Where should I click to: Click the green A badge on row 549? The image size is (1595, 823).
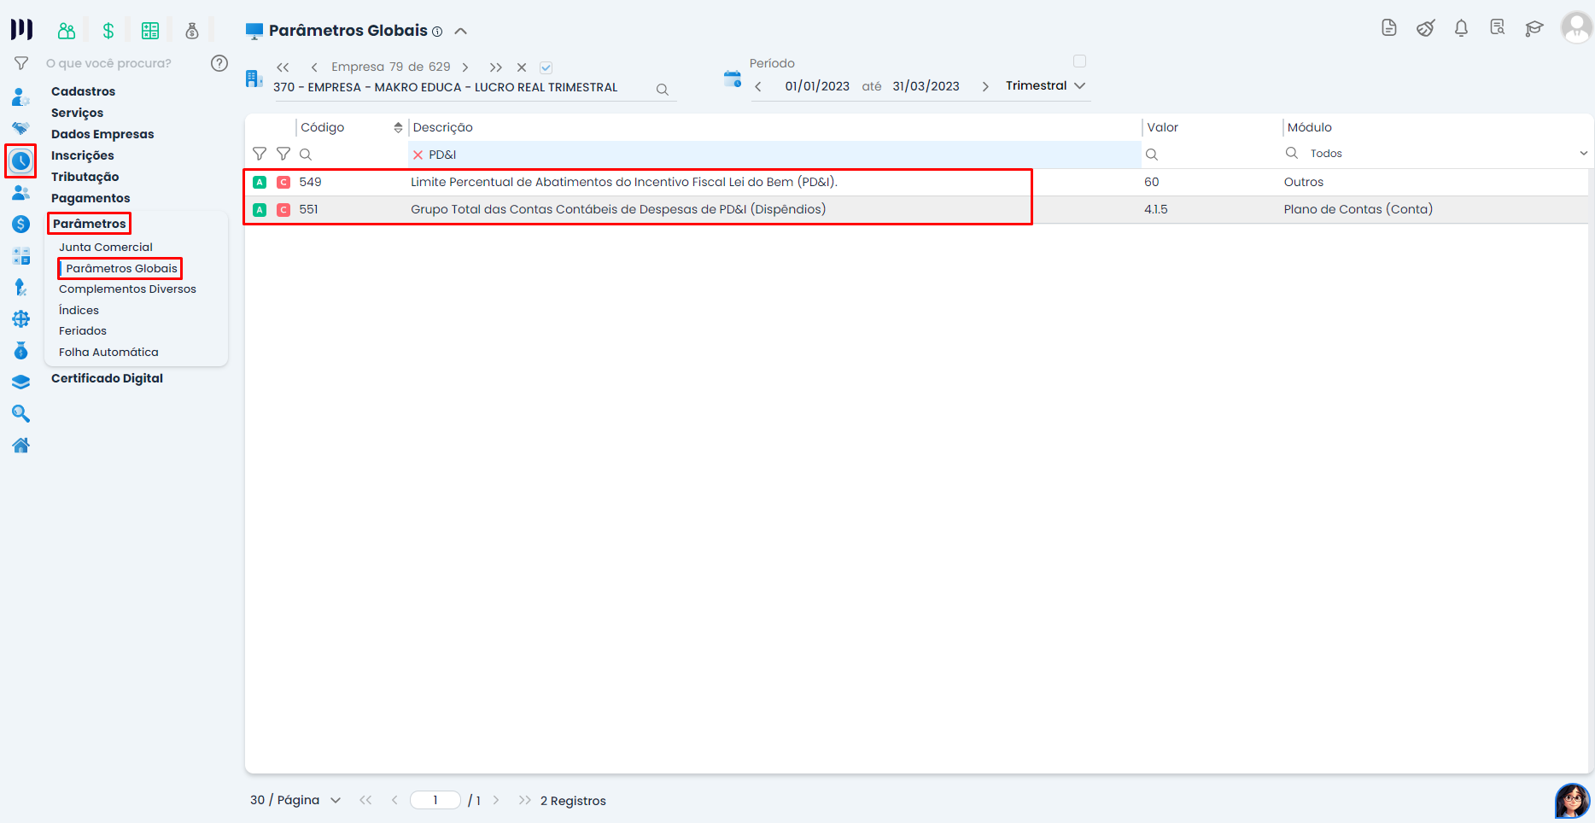(260, 182)
